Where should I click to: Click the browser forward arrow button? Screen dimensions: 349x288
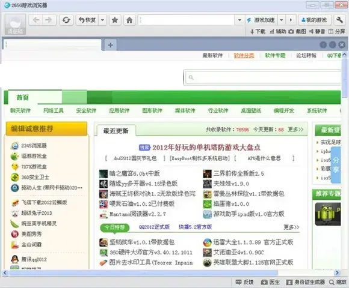click(49, 20)
